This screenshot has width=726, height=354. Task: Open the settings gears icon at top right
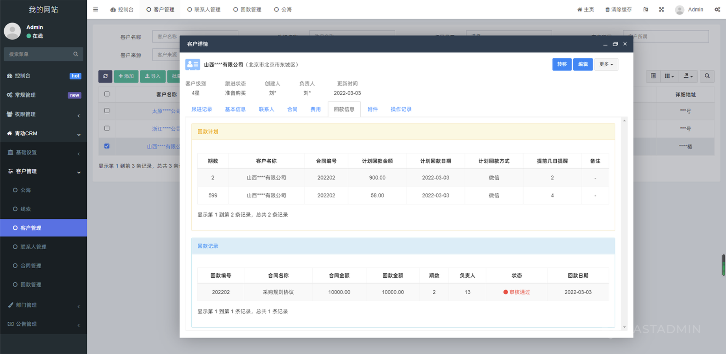click(x=717, y=9)
